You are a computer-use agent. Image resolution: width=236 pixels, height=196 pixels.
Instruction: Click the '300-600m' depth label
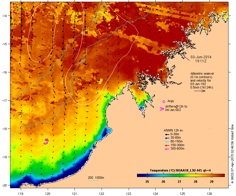tap(177, 149)
